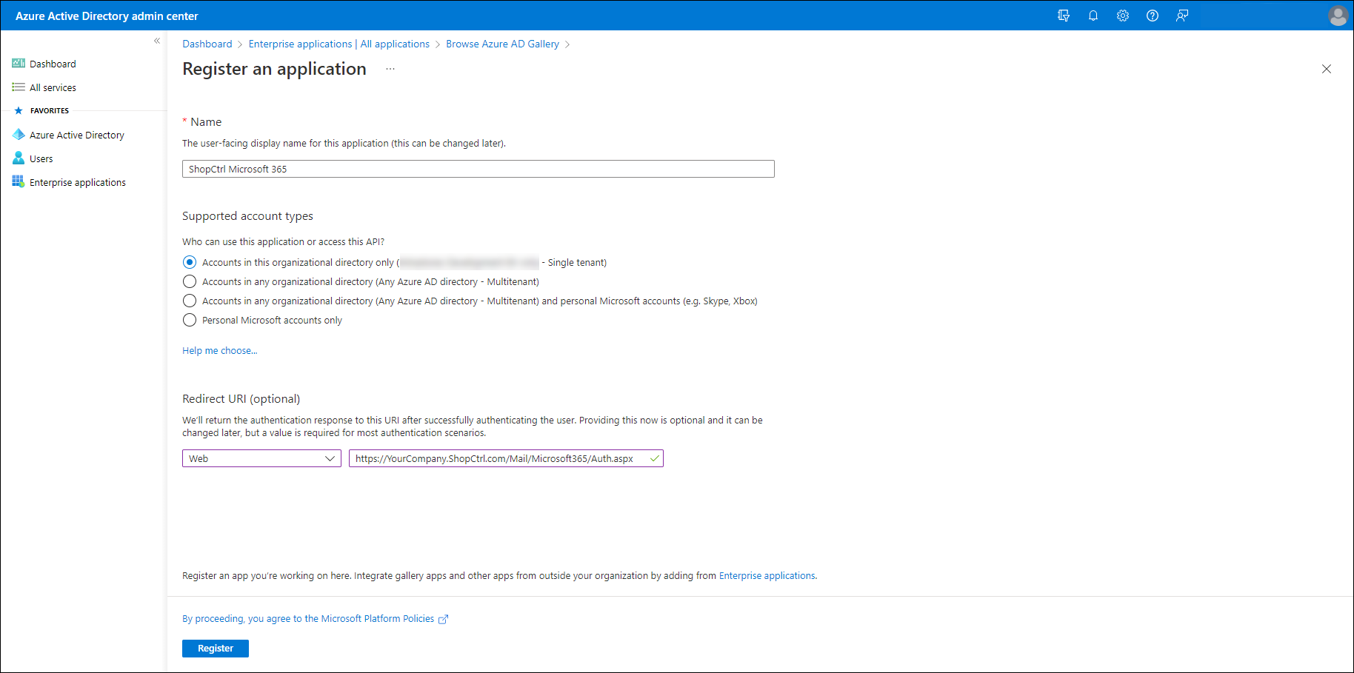Viewport: 1354px width, 673px height.
Task: Open notifications bell icon
Action: 1093,16
